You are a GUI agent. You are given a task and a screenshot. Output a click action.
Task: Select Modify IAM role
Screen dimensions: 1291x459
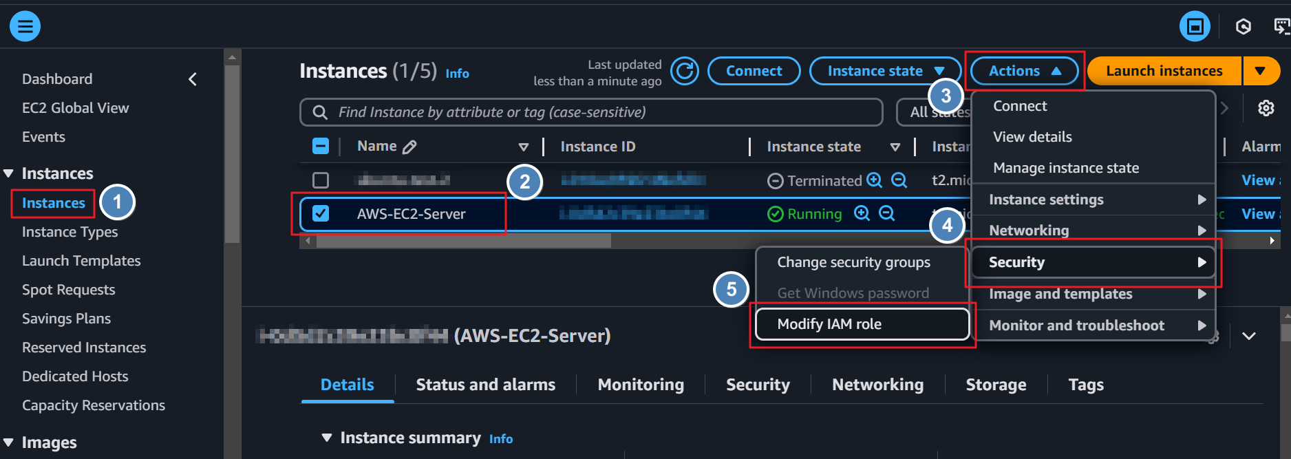pos(862,324)
